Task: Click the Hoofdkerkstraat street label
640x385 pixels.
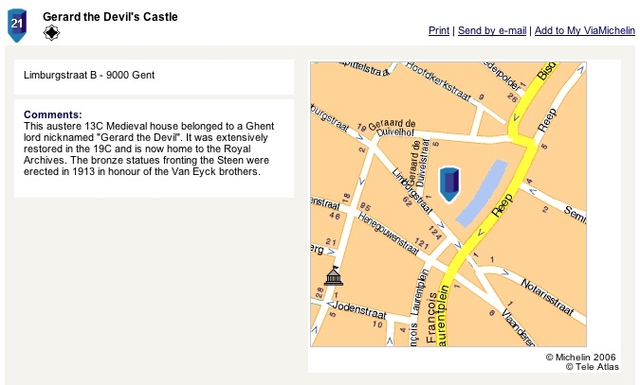Action: pyautogui.click(x=438, y=82)
